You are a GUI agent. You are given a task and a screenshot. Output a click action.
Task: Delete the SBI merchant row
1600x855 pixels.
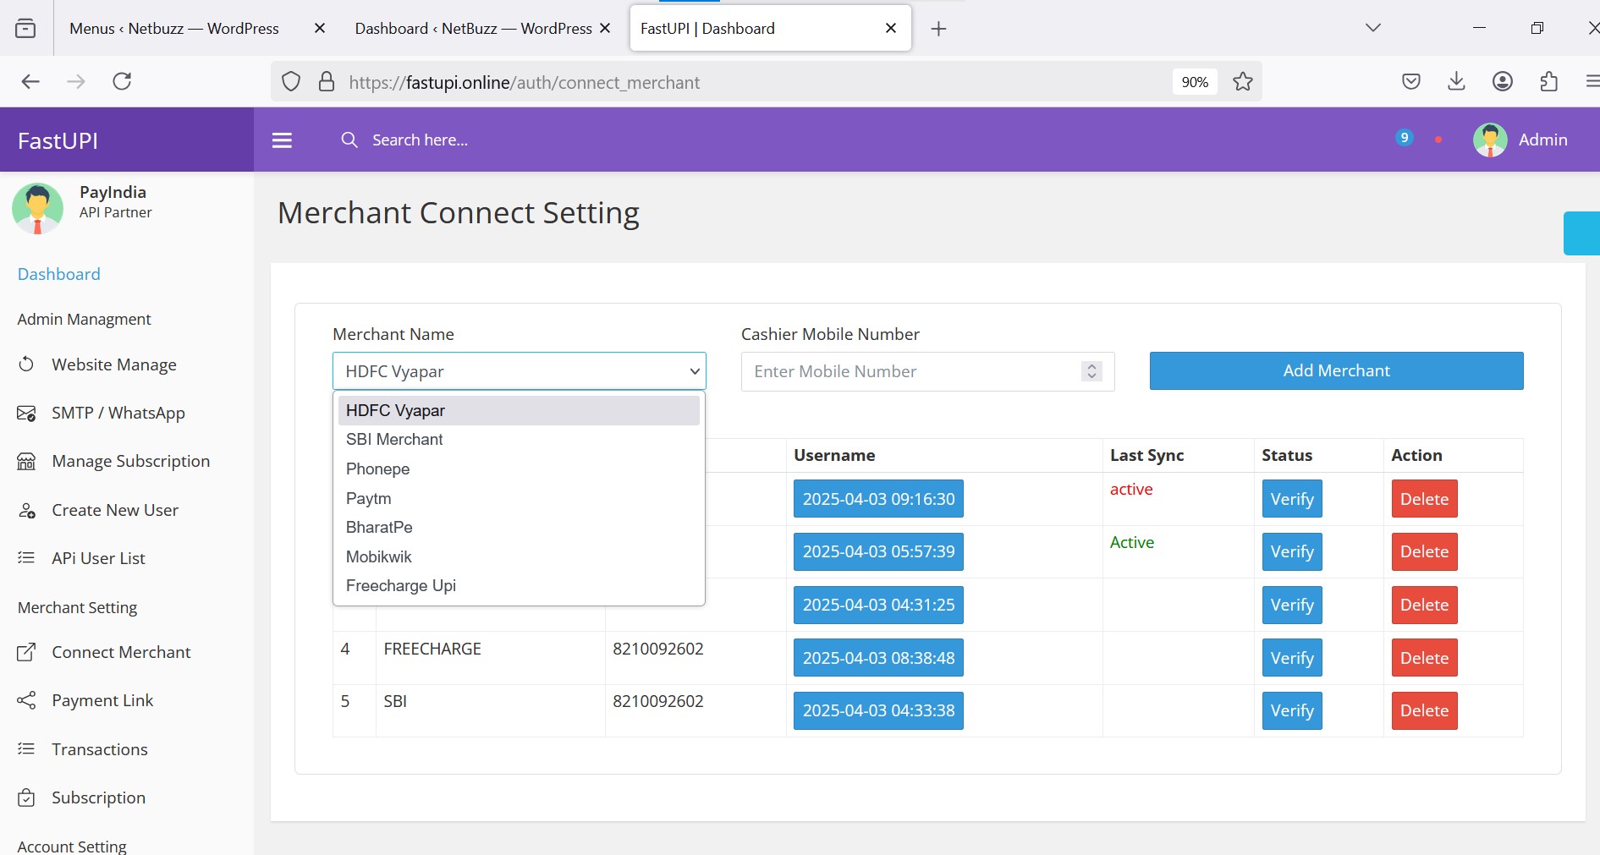coord(1423,711)
